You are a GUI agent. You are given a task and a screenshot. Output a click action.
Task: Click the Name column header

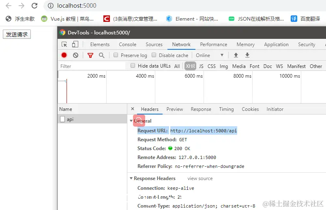click(x=92, y=109)
